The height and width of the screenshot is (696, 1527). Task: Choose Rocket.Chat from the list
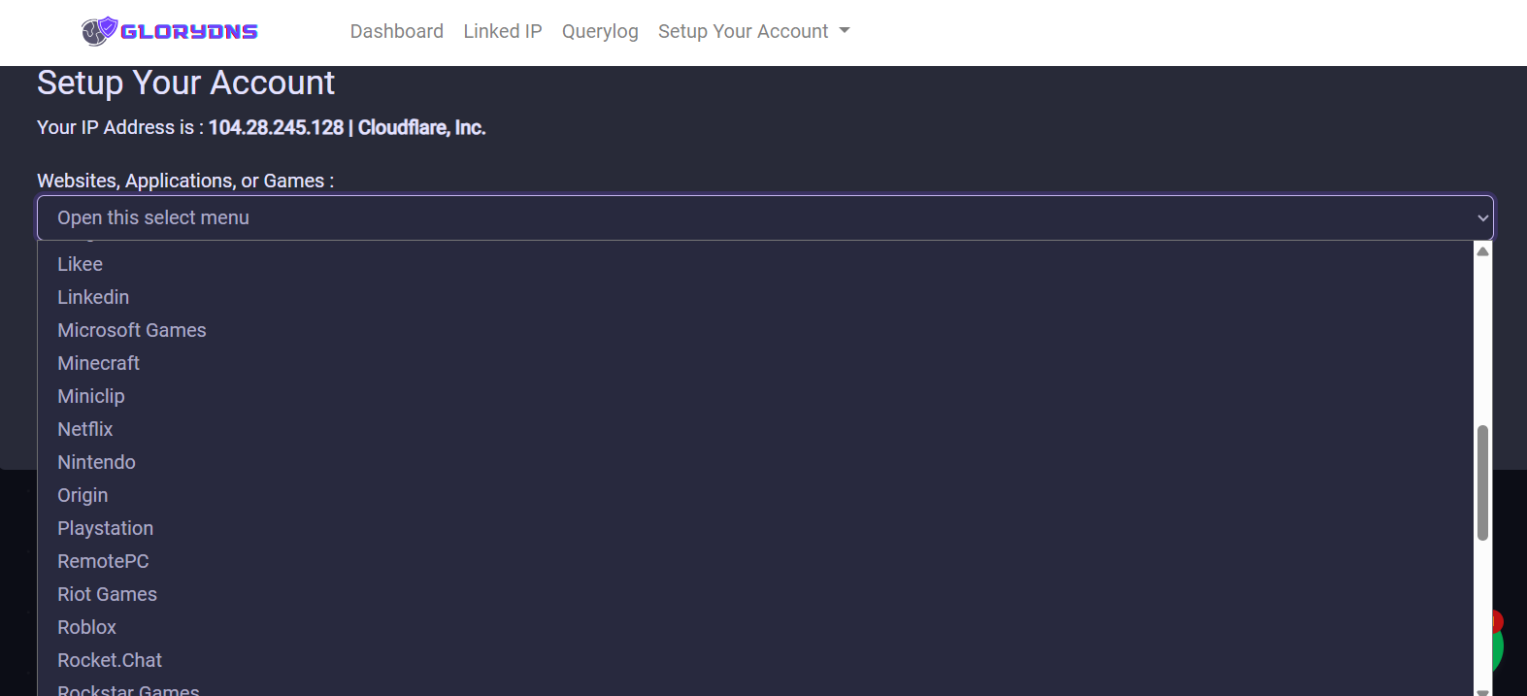tap(755, 660)
